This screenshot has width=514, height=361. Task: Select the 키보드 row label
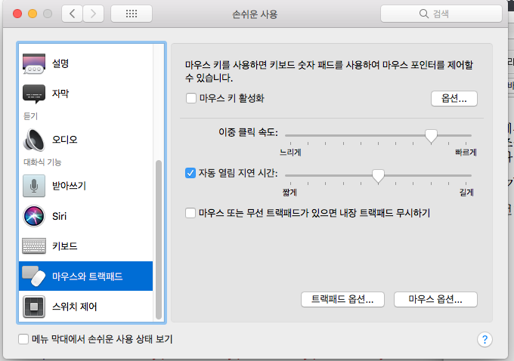[x=65, y=245]
